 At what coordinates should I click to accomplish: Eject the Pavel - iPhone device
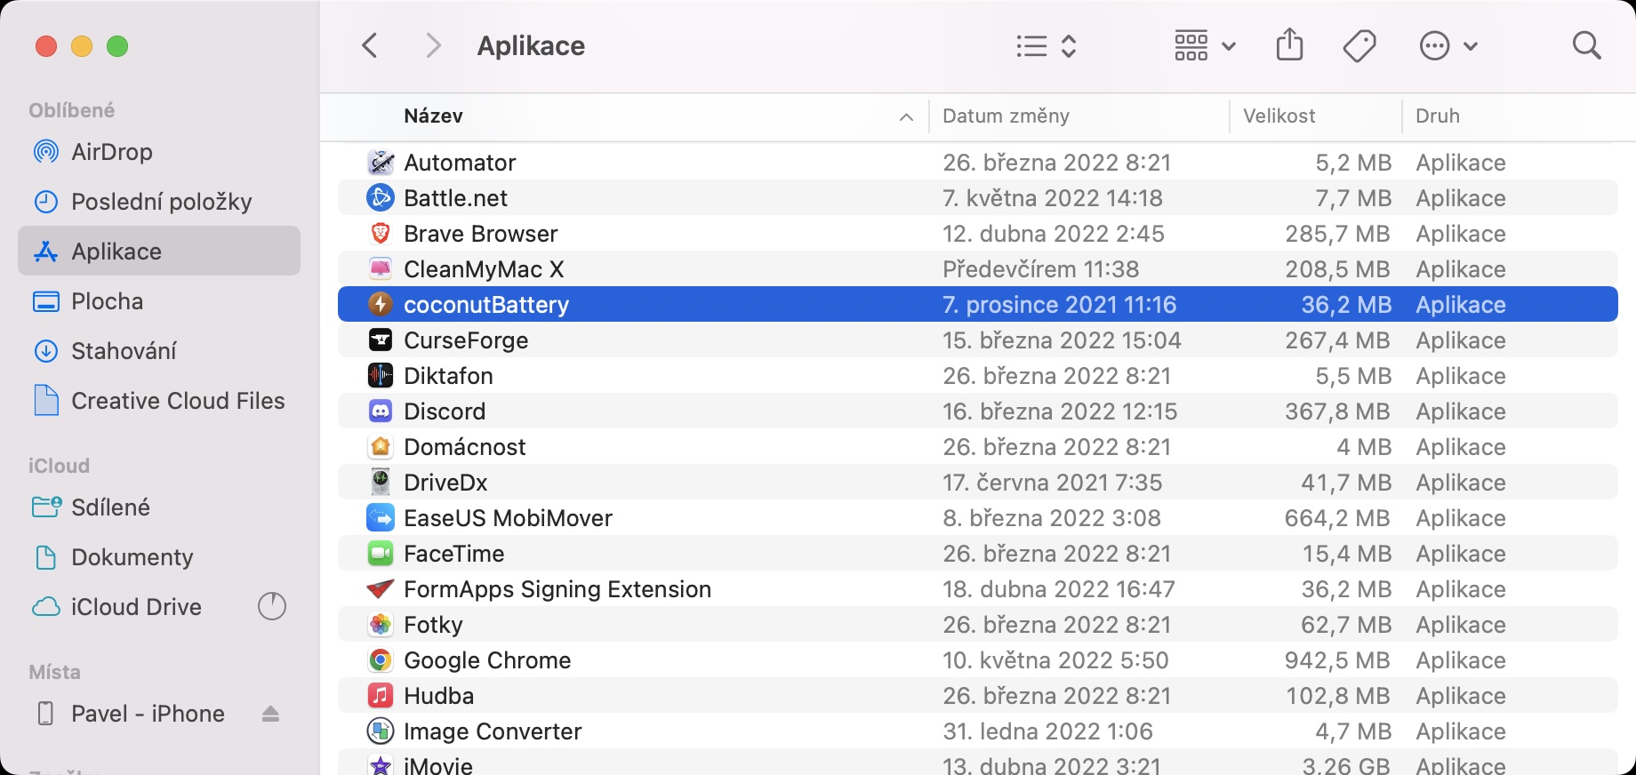[x=271, y=714]
